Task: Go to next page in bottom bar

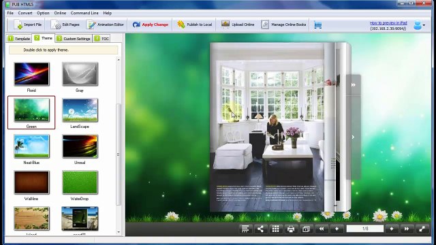Action: tap(392, 229)
